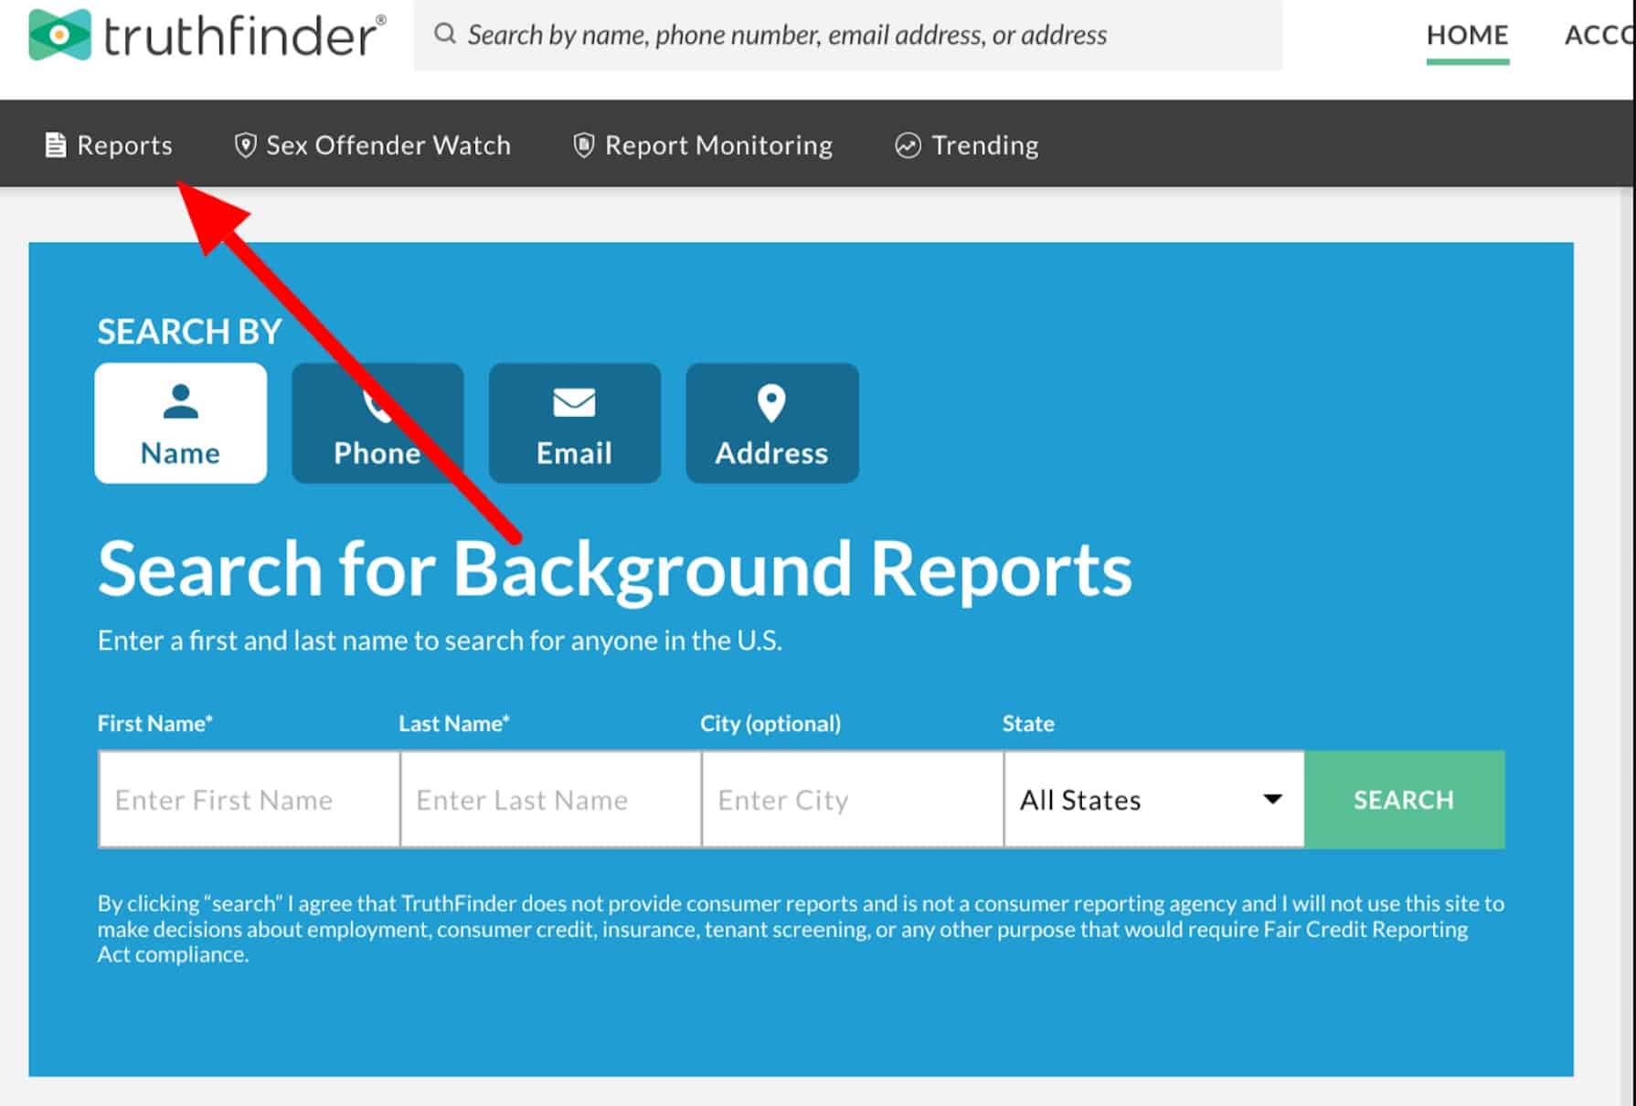Open the All States dropdown
The height and width of the screenshot is (1106, 1636).
click(1152, 799)
